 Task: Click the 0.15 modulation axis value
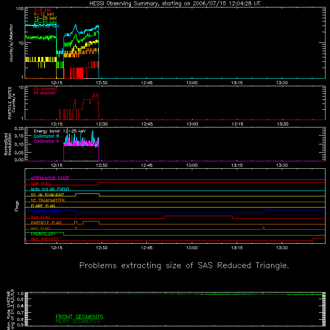coord(19,136)
